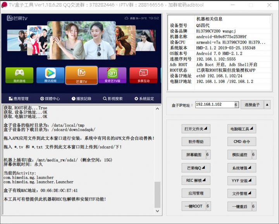Click the weather cloud icon in preview
Screen dimensions: 279x224
click(126, 18)
